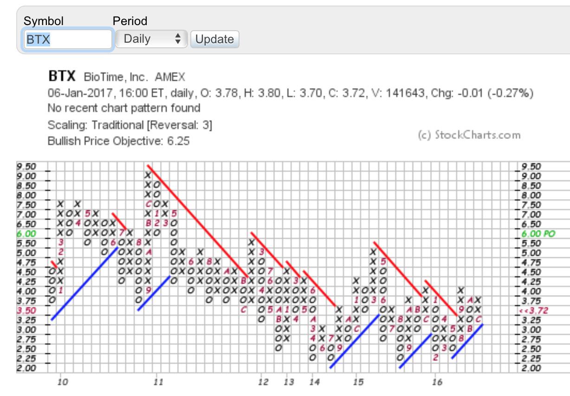
Task: Click the Scaling: Traditional [Reversal: 3] text
Action: click(x=130, y=125)
